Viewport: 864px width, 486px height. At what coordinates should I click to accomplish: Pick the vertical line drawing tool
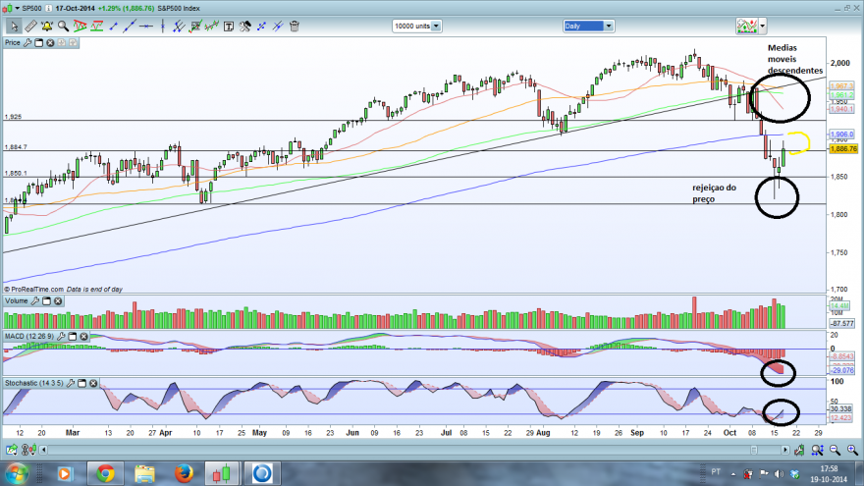(163, 26)
